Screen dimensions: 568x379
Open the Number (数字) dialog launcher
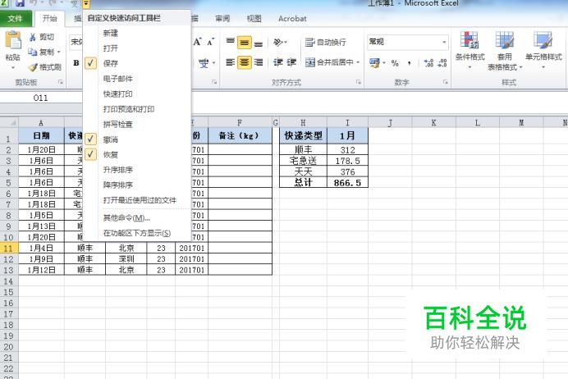(x=445, y=83)
